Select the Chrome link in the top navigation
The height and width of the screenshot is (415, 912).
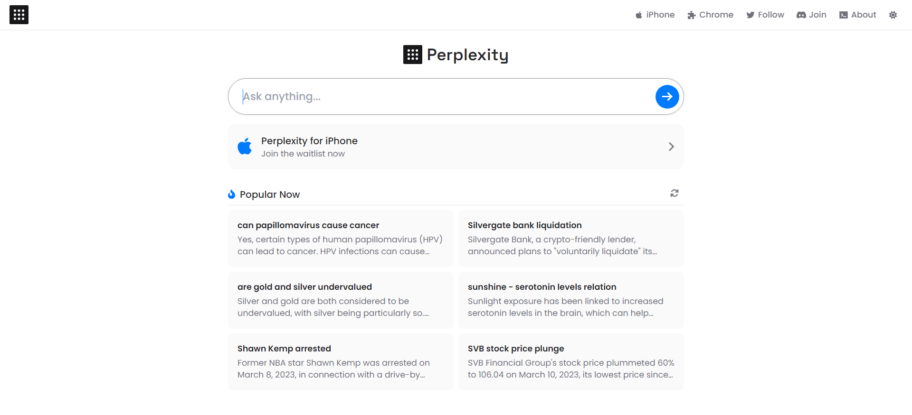716,15
